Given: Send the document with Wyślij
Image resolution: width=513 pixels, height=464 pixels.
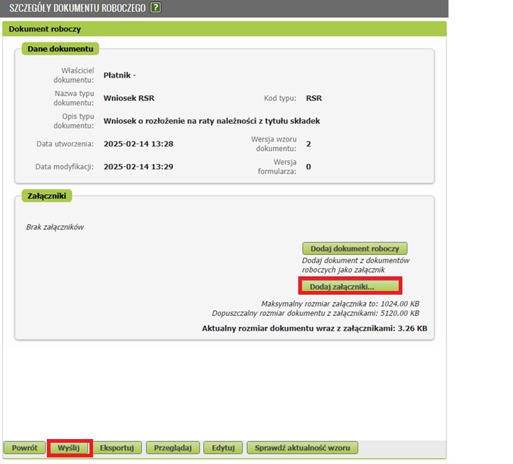Looking at the screenshot, I should (x=69, y=448).
